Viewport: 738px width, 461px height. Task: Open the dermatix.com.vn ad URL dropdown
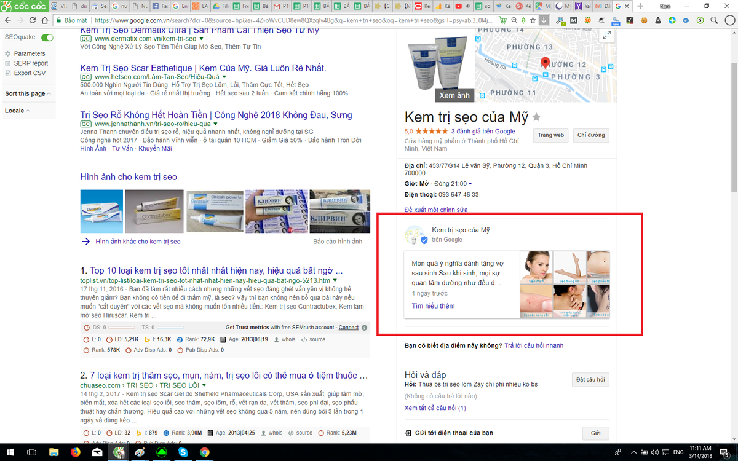pos(200,39)
